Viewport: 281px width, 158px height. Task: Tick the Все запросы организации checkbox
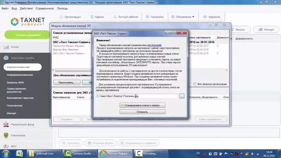click(195, 84)
